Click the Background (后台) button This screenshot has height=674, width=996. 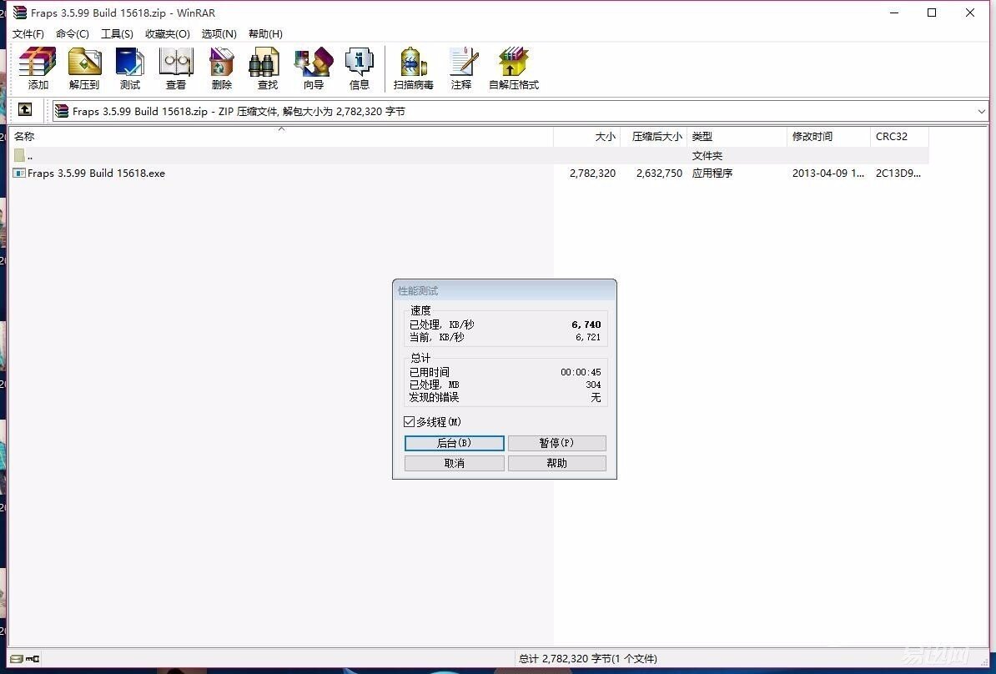tap(454, 443)
